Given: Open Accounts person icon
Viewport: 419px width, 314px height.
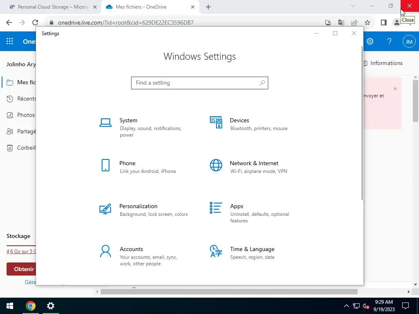Looking at the screenshot, I should 106,251.
